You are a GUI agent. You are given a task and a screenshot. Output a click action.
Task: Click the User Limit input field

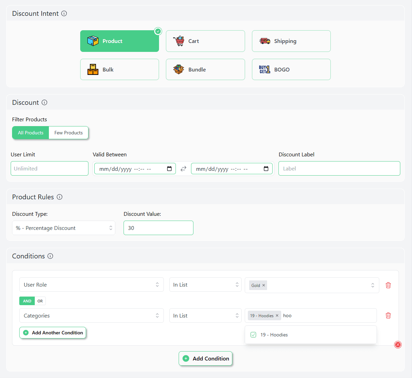50,168
